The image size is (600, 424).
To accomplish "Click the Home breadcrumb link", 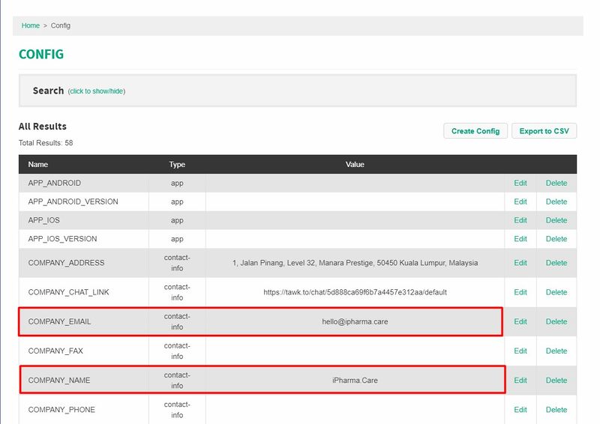I will pyautogui.click(x=31, y=25).
